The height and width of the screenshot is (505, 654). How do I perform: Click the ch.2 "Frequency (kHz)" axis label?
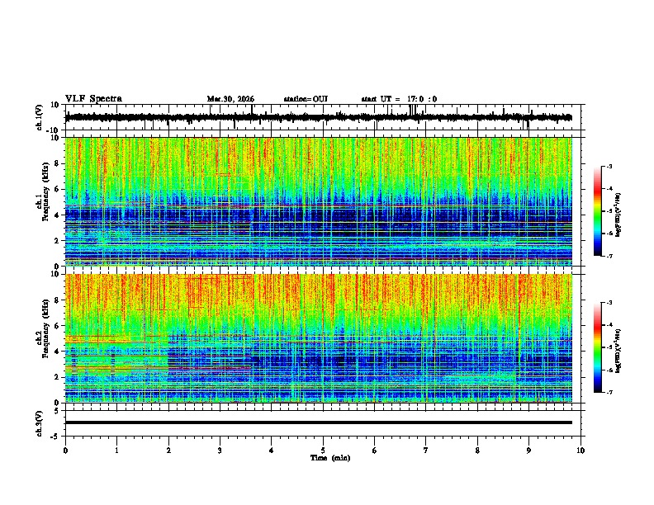coord(45,328)
